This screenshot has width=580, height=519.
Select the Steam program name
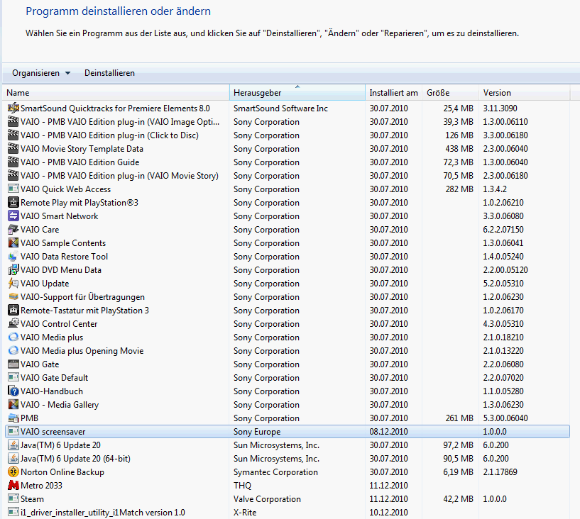(32, 499)
